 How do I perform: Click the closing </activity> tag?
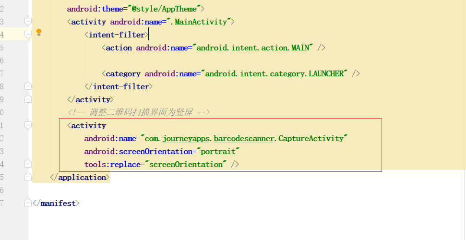point(91,99)
